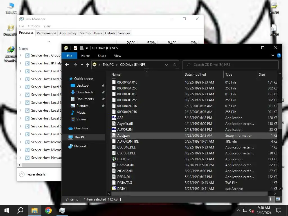Click Properties quick access toolbar icon
This screenshot has width=288, height=216.
75,48
